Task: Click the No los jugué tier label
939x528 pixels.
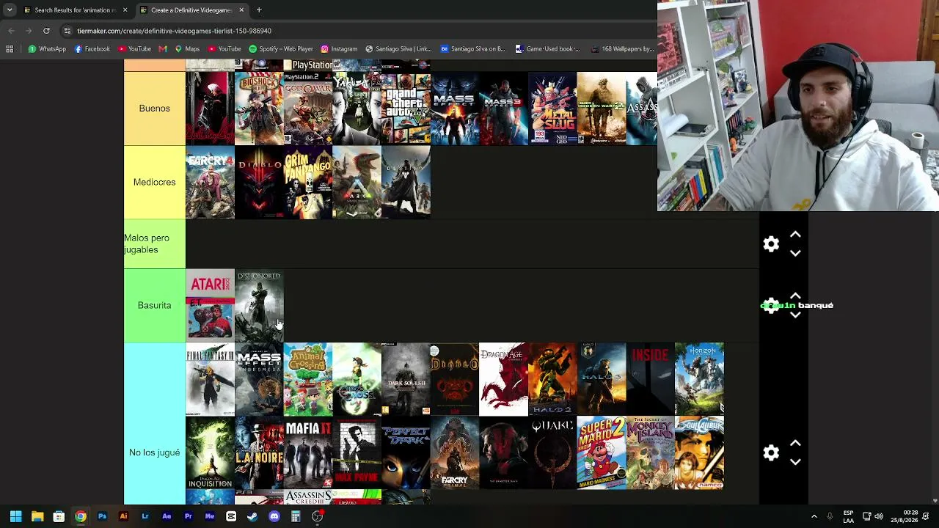Action: tap(154, 452)
